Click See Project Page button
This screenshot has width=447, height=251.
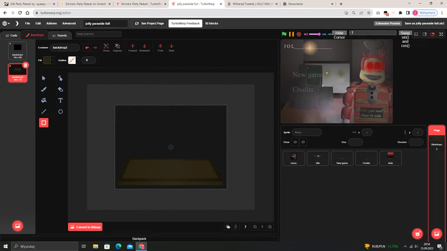(x=149, y=23)
